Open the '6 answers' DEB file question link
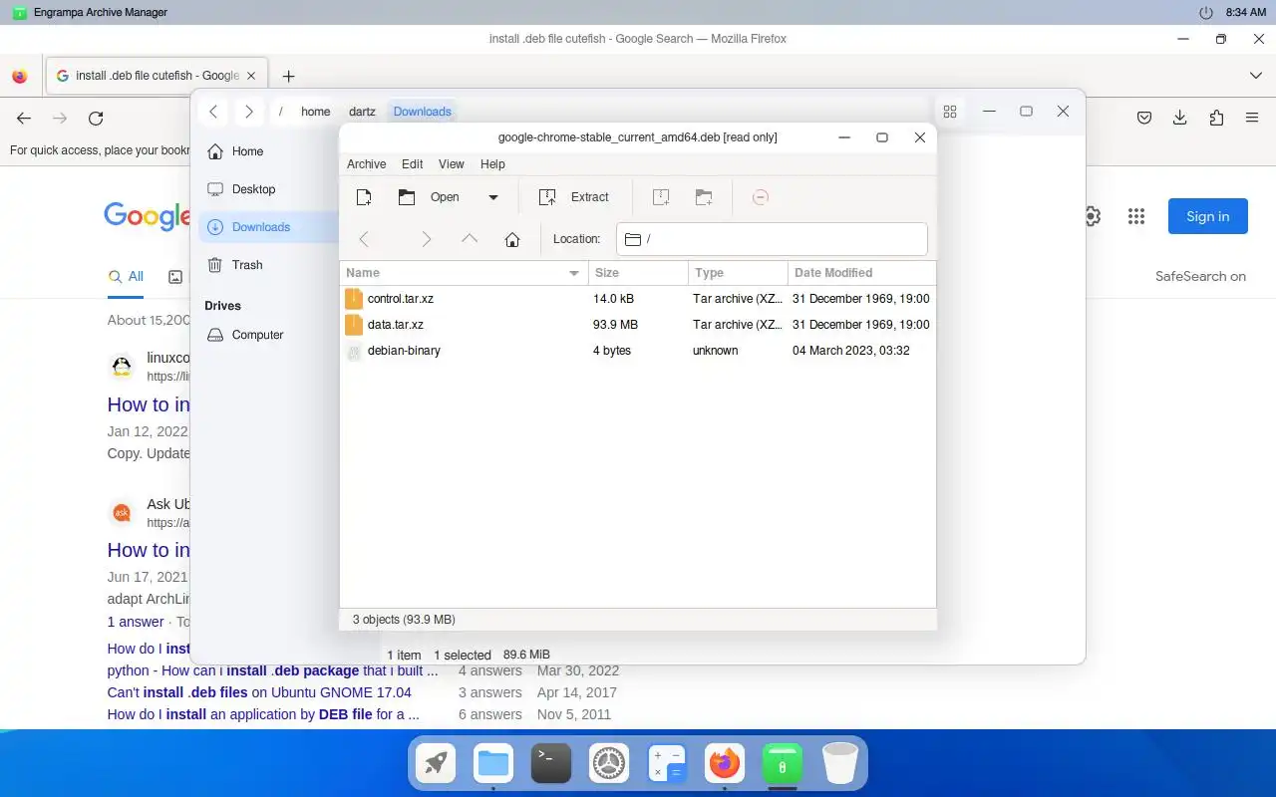The height and width of the screenshot is (797, 1276). click(263, 714)
